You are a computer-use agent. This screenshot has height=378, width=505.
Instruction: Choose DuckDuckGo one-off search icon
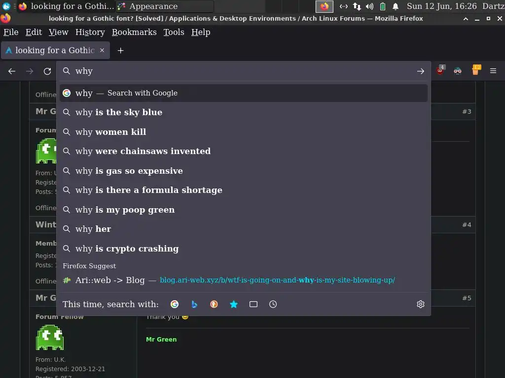tap(214, 304)
